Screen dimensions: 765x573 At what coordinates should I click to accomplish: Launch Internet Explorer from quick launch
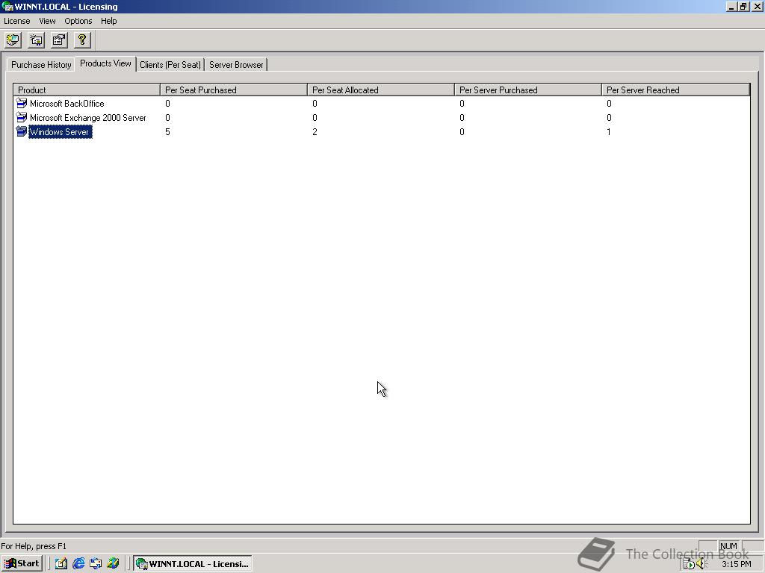click(x=78, y=564)
